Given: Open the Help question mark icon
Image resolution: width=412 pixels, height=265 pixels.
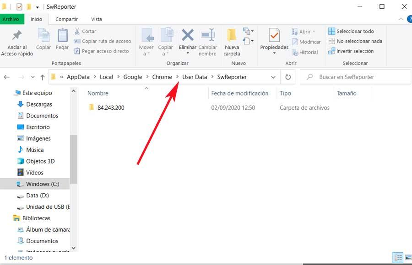Looking at the screenshot, I should 409,19.
